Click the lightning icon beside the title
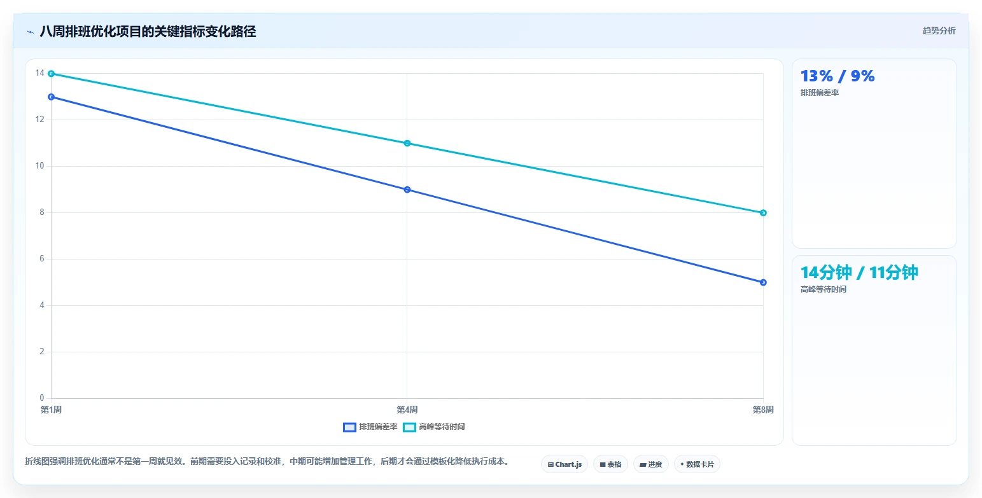 (30, 32)
